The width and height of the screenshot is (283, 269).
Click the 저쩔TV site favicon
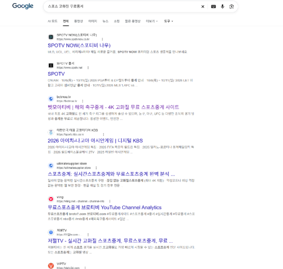pyautogui.click(x=51, y=232)
